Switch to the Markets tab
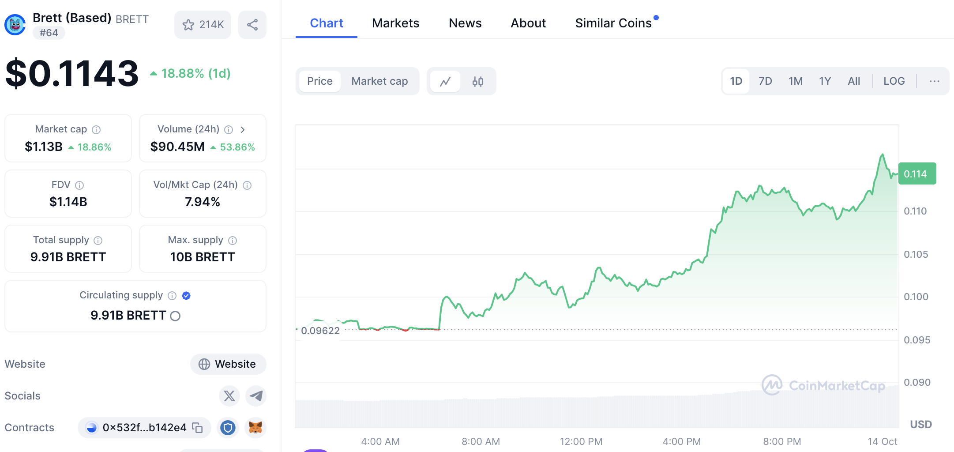Image resolution: width=954 pixels, height=452 pixels. pyautogui.click(x=396, y=23)
